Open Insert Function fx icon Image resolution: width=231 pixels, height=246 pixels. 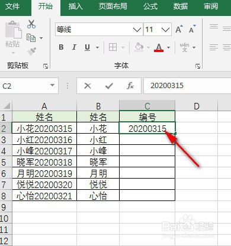[x=130, y=86]
